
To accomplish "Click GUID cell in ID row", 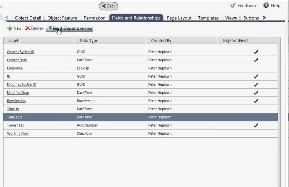I will (81, 76).
